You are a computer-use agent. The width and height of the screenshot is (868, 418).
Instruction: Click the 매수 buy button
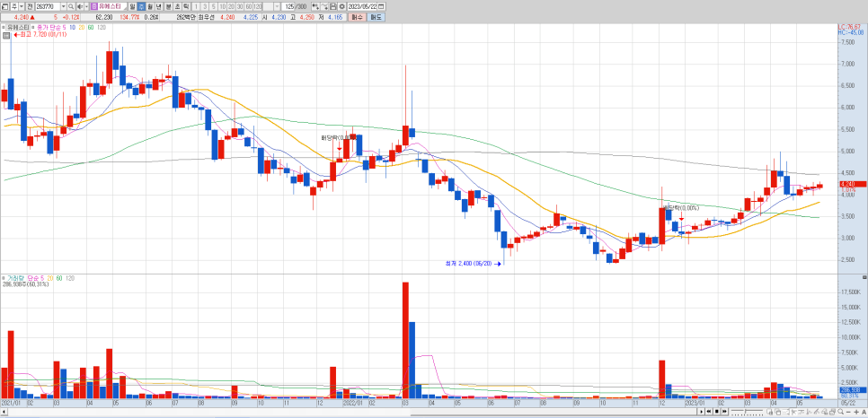[357, 17]
